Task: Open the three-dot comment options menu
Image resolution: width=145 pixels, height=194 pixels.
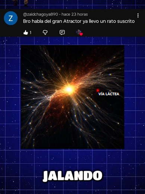Action: tap(138, 16)
